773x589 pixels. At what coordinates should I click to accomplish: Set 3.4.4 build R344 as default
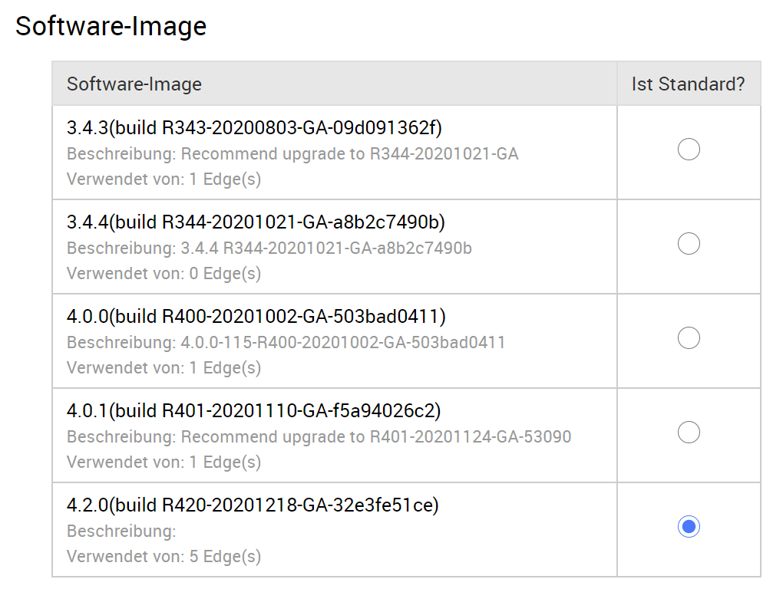[689, 244]
